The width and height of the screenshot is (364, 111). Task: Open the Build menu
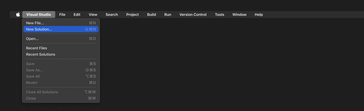pos(151,15)
